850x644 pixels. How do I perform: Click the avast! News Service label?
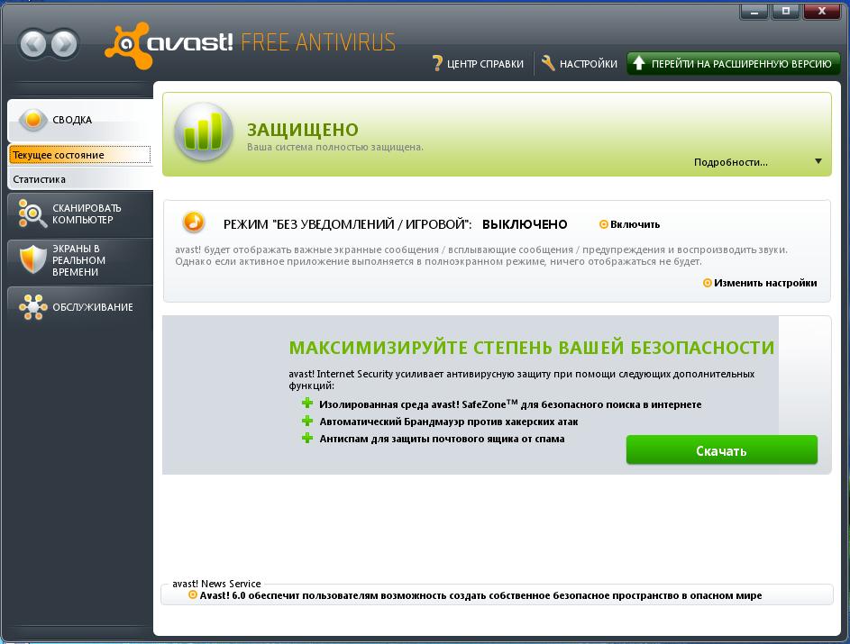tap(216, 584)
